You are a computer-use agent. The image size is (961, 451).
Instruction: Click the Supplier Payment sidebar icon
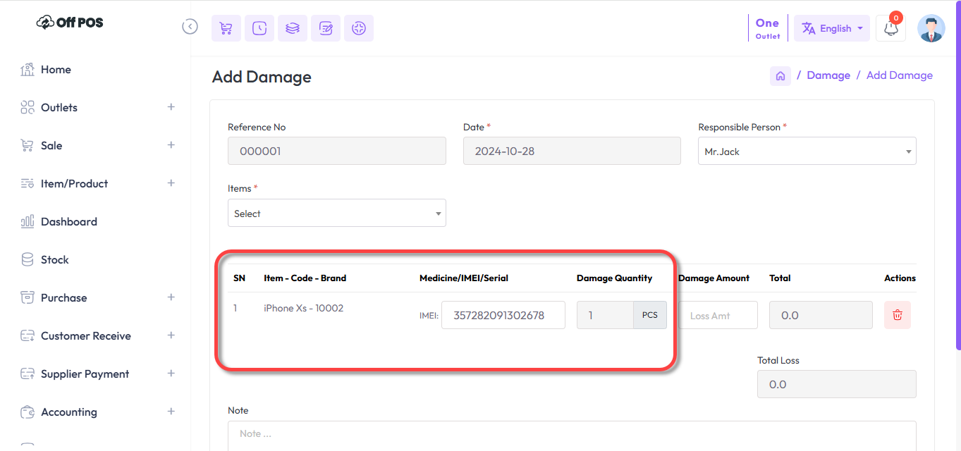click(27, 373)
